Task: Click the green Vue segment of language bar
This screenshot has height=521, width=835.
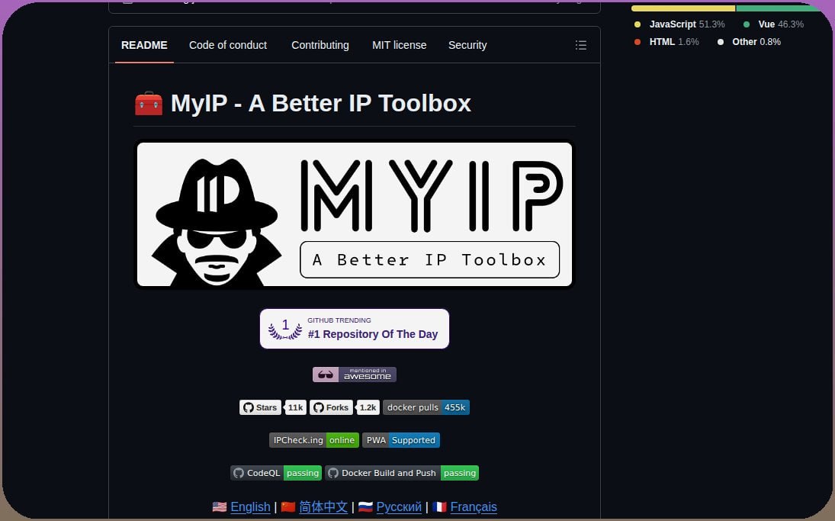Action: click(779, 8)
